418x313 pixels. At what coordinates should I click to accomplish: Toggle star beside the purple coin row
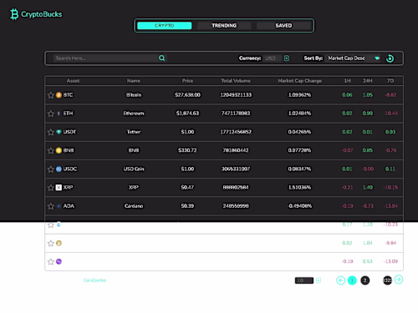pyautogui.click(x=50, y=262)
